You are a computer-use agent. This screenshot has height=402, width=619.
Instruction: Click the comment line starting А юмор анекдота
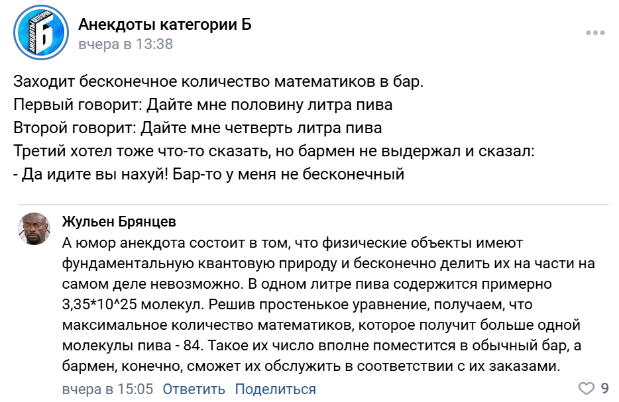pos(292,242)
